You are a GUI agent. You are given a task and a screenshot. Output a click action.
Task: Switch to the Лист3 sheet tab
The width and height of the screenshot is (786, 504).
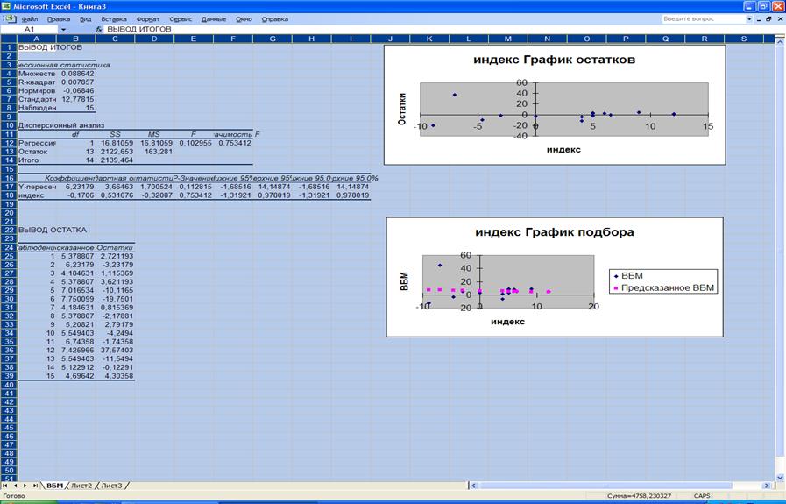click(x=111, y=485)
